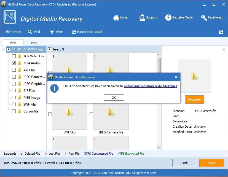Click the Export Scan Result icon
This screenshot has width=228, height=177.
point(74,32)
